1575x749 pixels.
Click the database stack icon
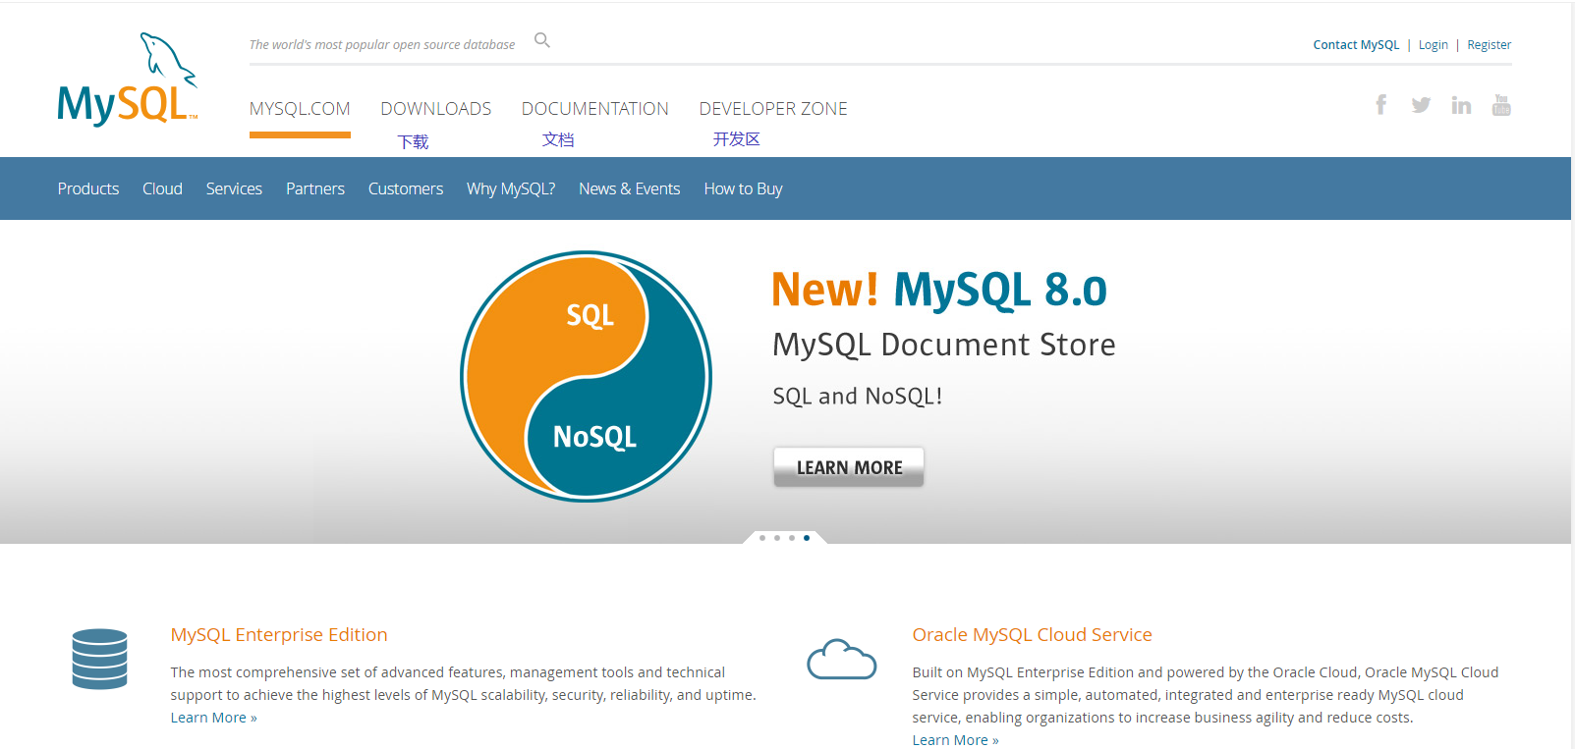pyautogui.click(x=99, y=659)
